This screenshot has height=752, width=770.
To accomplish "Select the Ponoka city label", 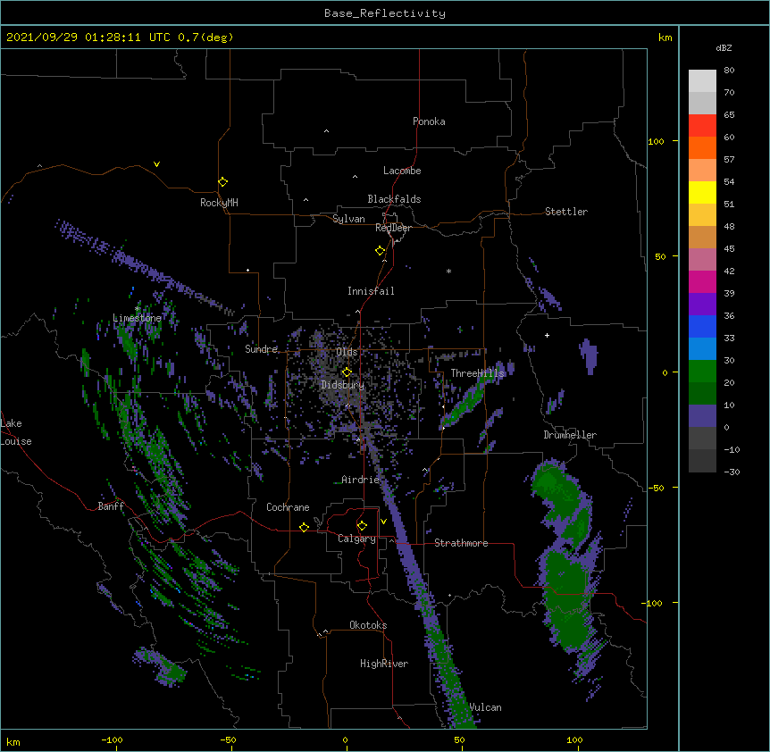I will [429, 121].
